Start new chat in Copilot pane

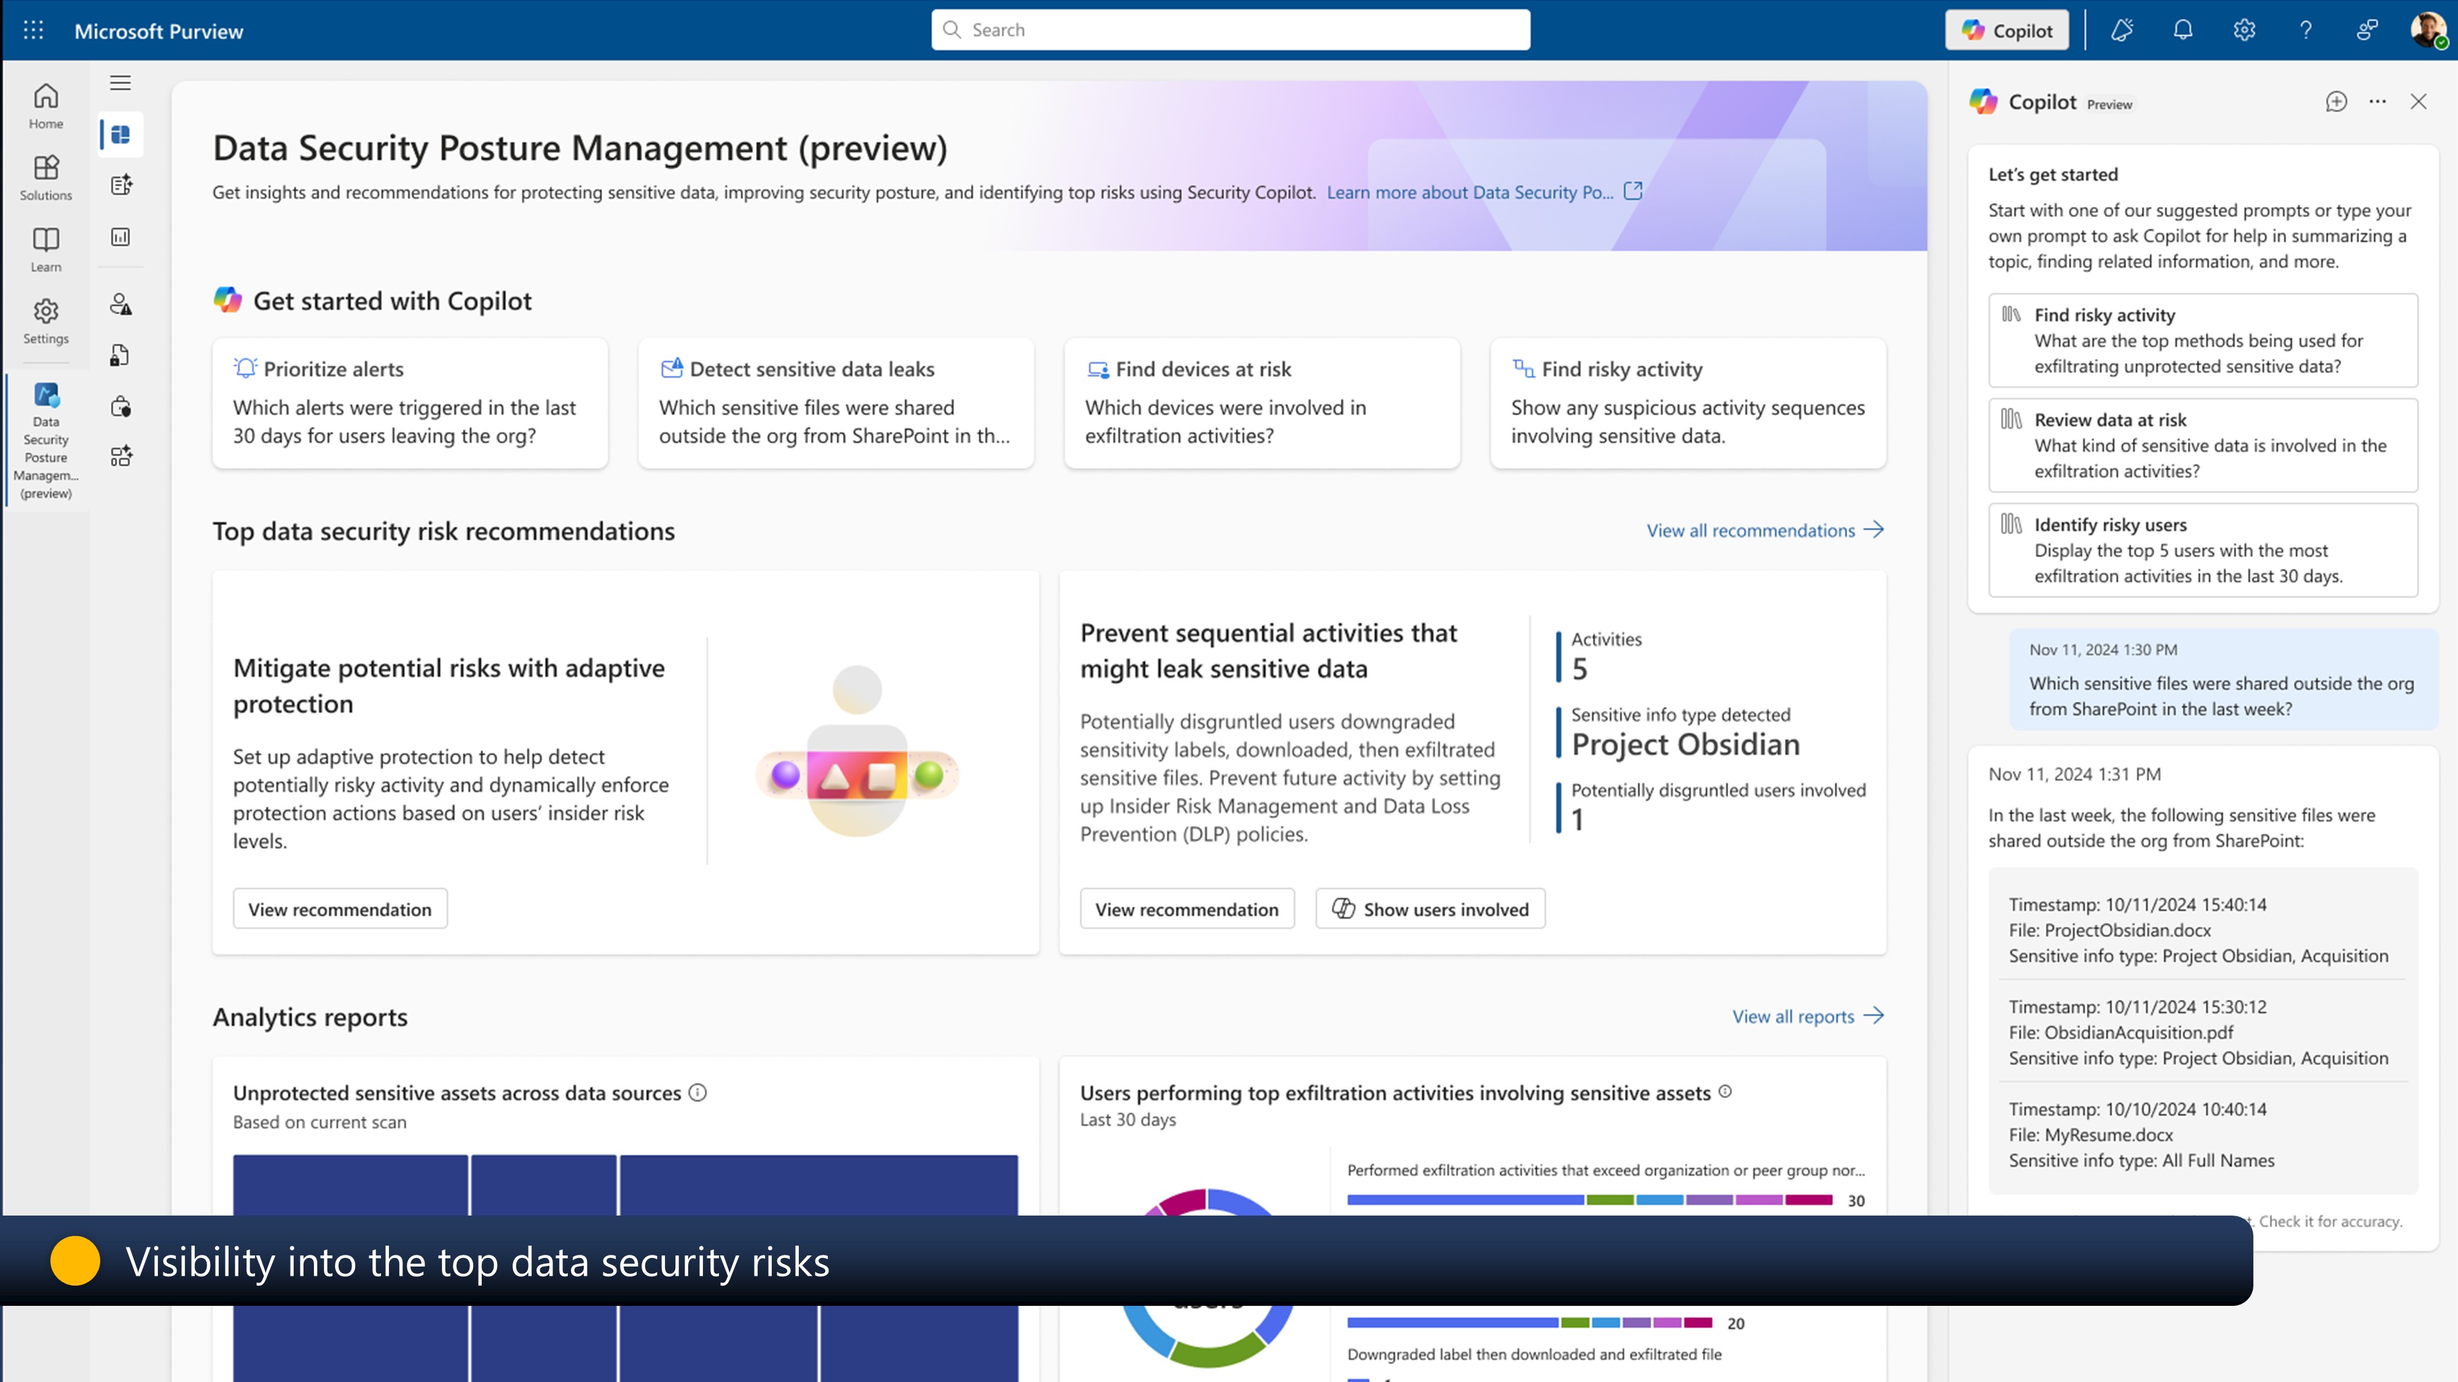[x=2336, y=102]
